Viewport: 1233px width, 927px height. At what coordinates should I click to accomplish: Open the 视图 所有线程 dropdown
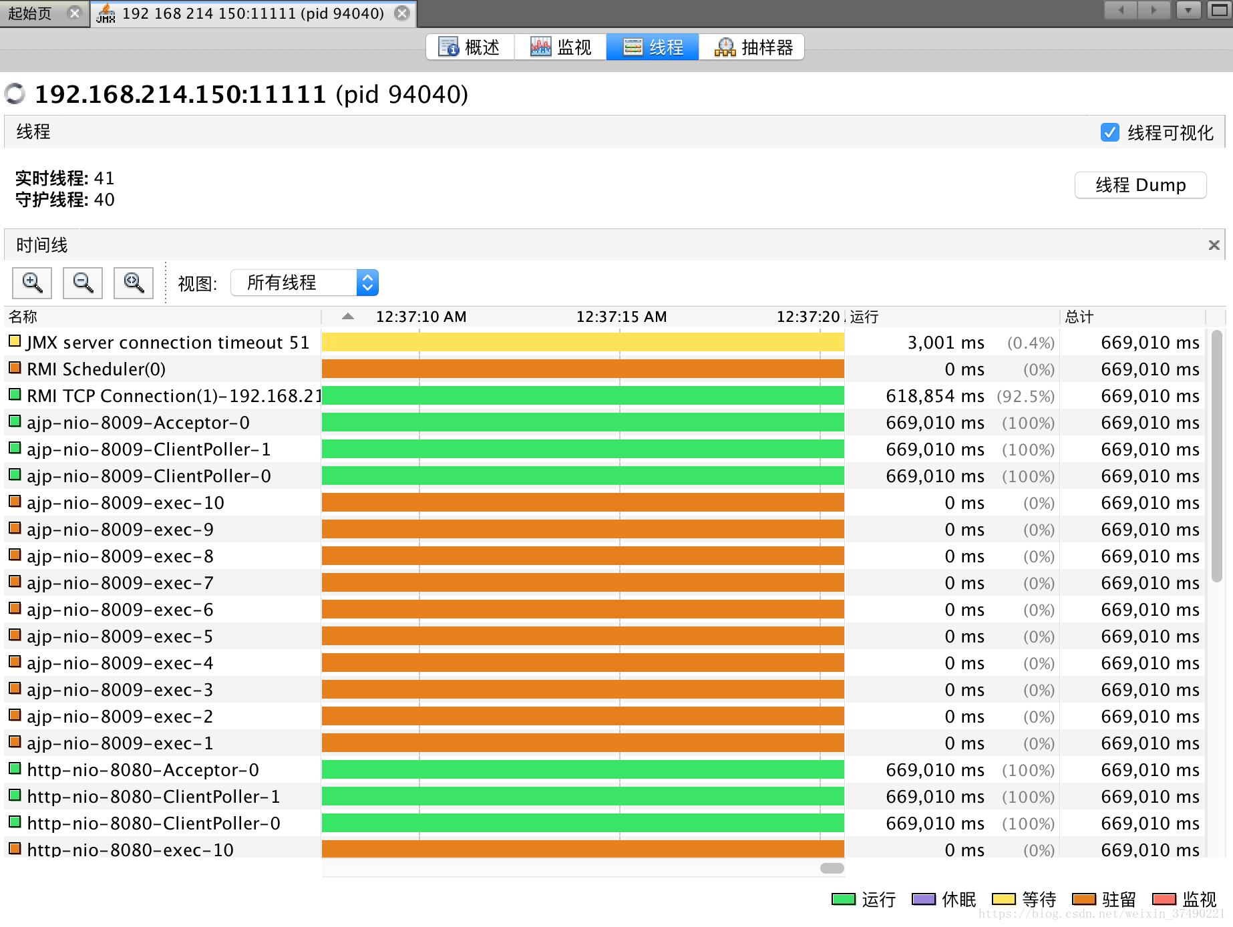click(305, 283)
